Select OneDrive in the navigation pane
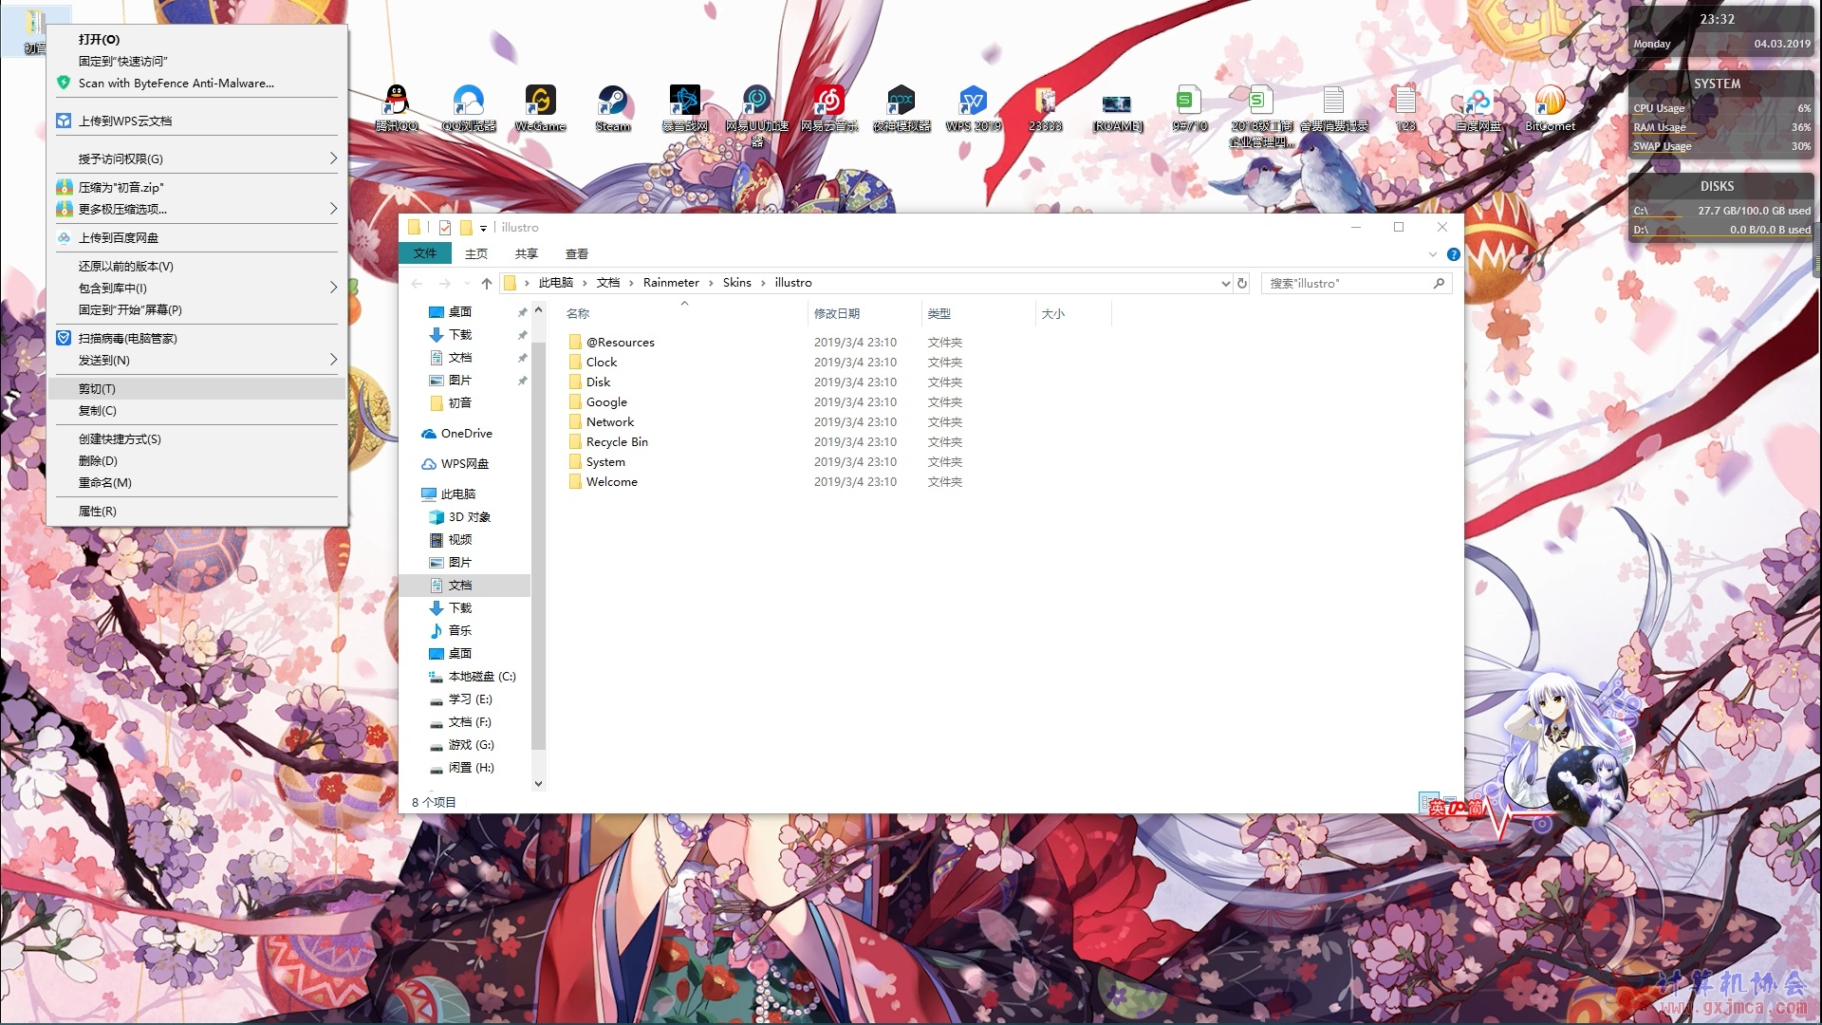This screenshot has width=1822, height=1025. pyautogui.click(x=466, y=433)
